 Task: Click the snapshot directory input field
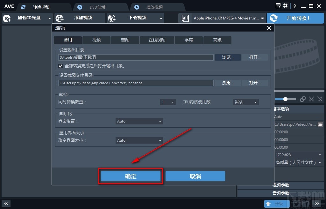[x=135, y=83]
